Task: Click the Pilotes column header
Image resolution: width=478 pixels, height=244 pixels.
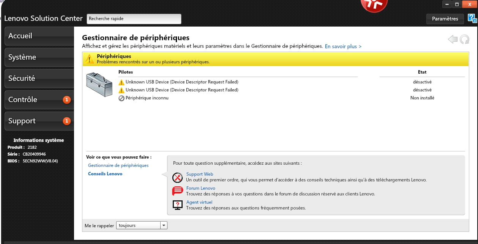Action: [126, 72]
